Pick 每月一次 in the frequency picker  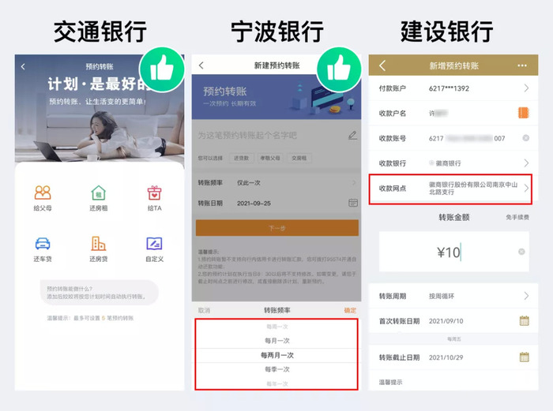click(276, 341)
